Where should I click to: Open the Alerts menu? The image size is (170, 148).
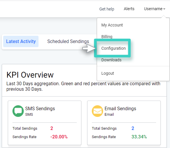pos(129,9)
